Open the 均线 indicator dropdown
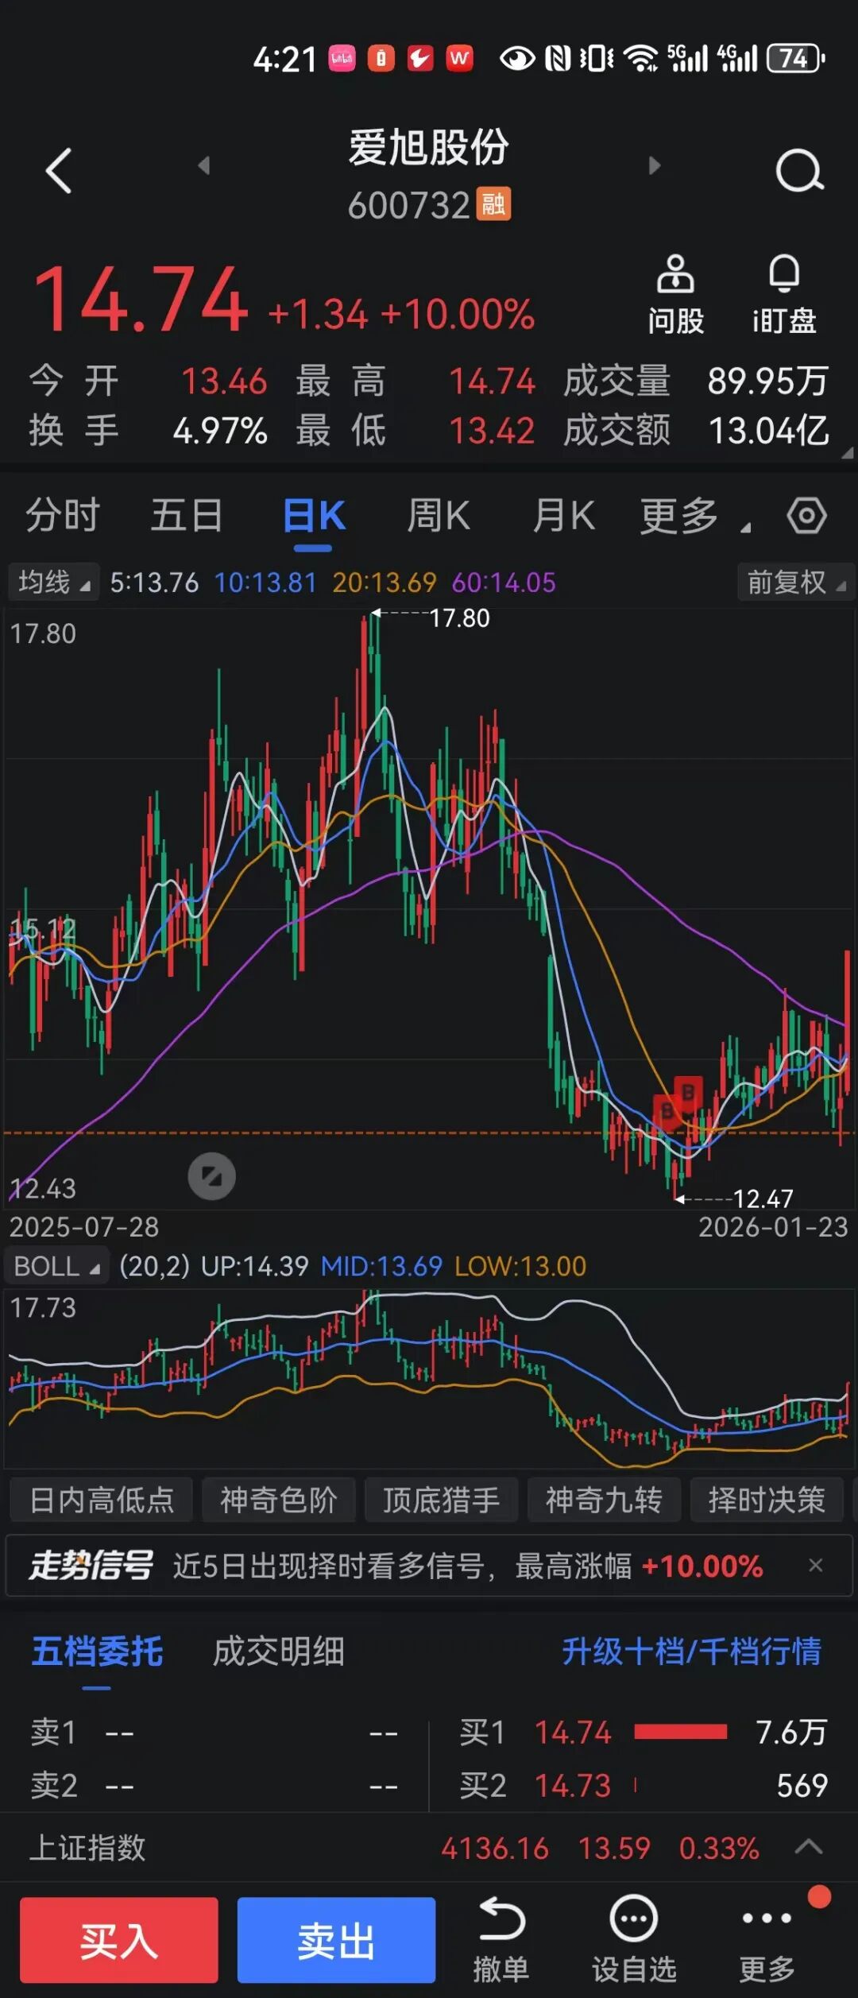858x1998 pixels. pyautogui.click(x=53, y=583)
